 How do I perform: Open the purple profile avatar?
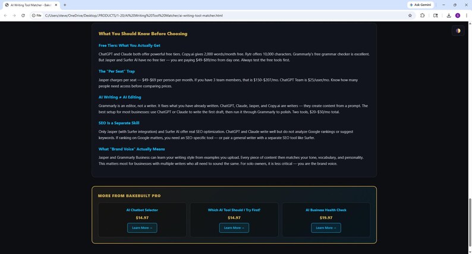pos(458,15)
